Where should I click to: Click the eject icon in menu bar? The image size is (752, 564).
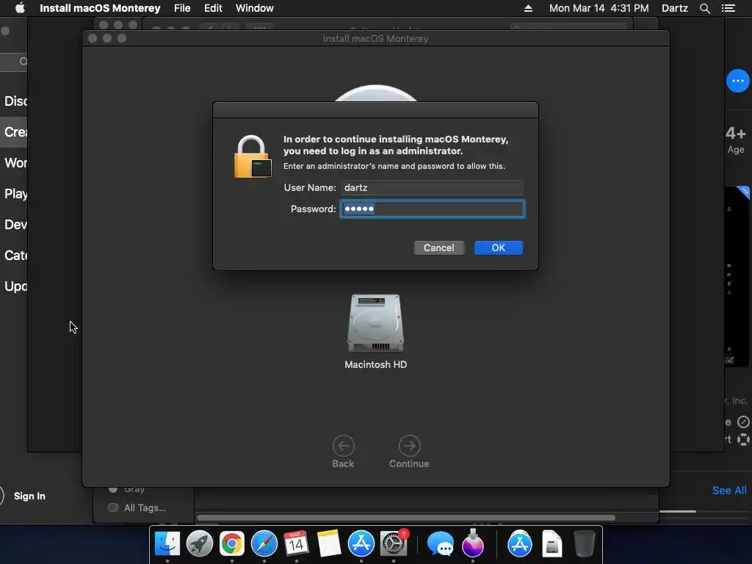pyautogui.click(x=528, y=8)
